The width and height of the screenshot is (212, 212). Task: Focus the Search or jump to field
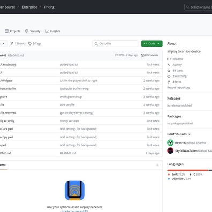(199, 7)
